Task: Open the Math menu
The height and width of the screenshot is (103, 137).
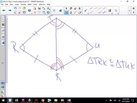Action: pos(29,4)
